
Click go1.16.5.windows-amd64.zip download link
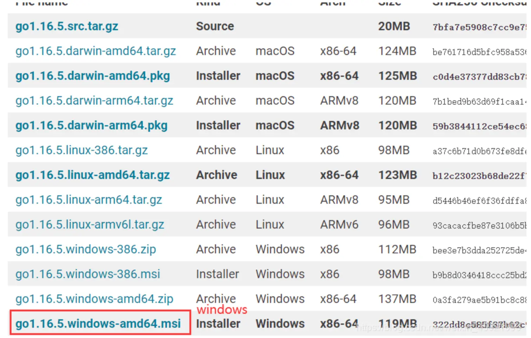[94, 299]
